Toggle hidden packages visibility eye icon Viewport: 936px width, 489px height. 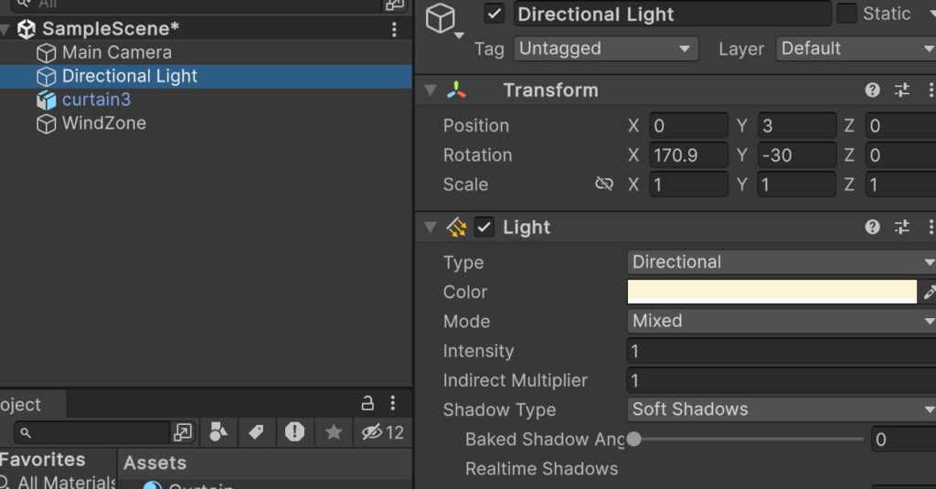pos(371,432)
